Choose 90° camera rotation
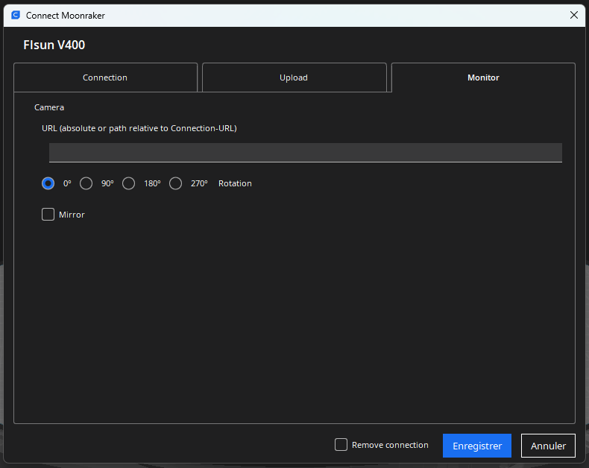Image resolution: width=589 pixels, height=468 pixels. click(86, 183)
